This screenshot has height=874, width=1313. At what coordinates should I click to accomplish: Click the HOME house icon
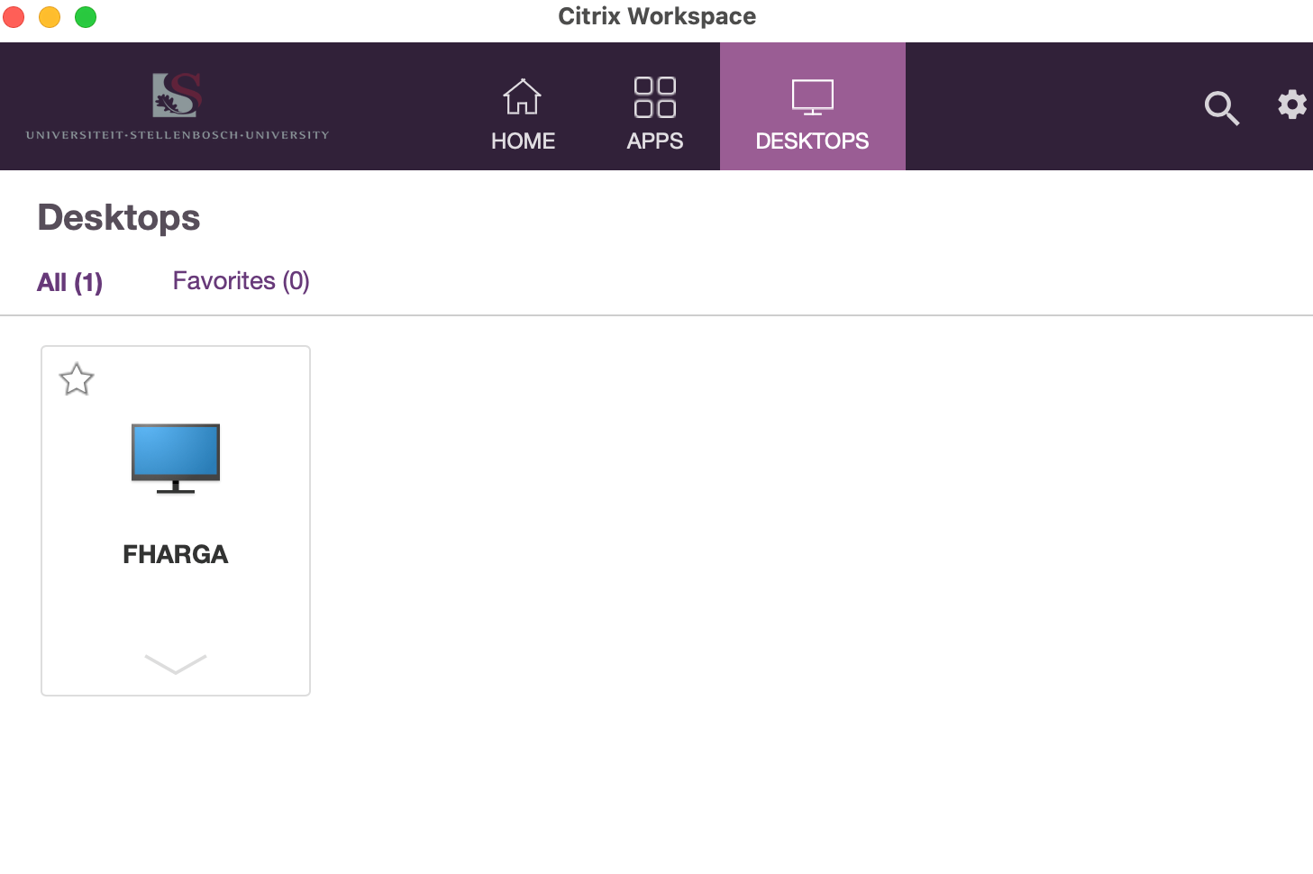click(522, 97)
